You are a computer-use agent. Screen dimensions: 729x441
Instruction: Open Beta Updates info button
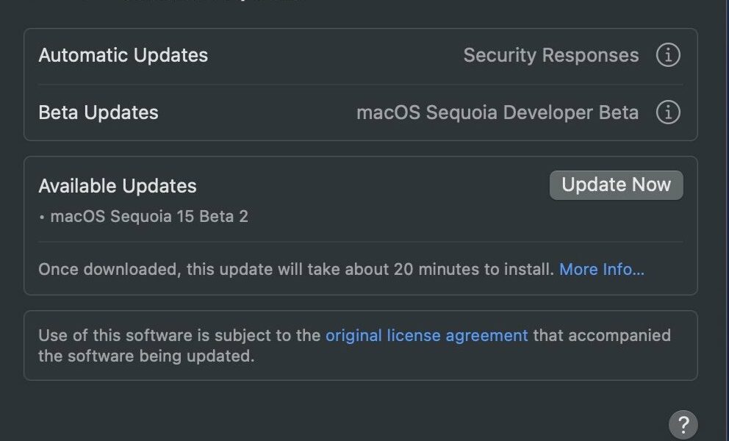pyautogui.click(x=668, y=112)
